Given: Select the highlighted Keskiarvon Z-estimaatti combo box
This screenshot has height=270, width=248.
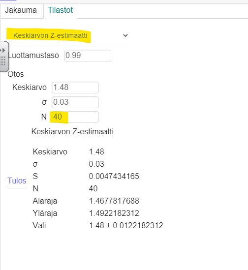Looking at the screenshot, I should tap(68, 35).
